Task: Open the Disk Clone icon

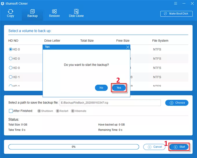Action: (x=76, y=12)
